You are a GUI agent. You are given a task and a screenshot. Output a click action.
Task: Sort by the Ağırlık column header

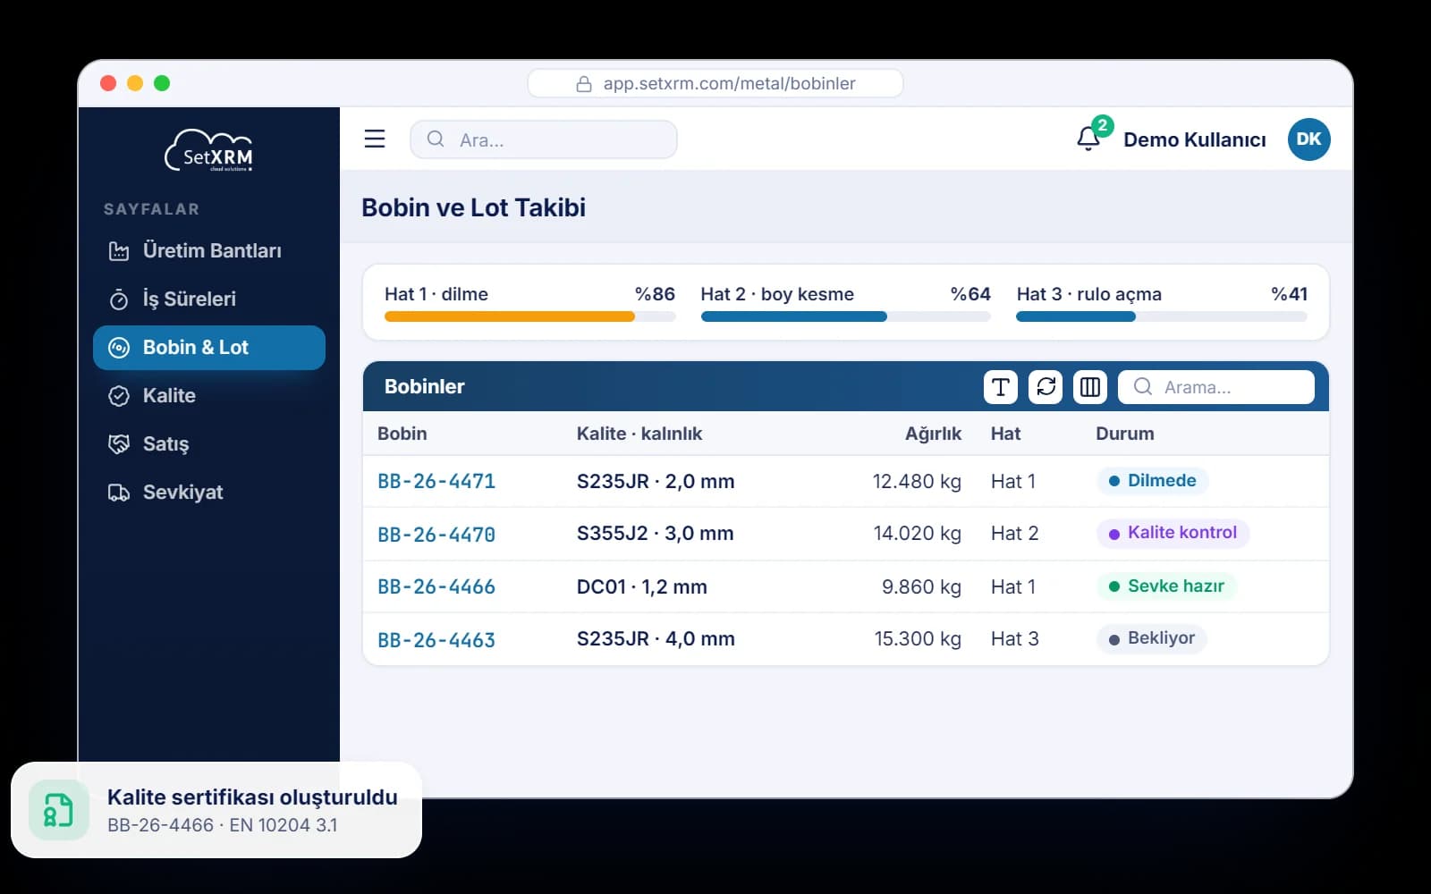click(x=933, y=434)
